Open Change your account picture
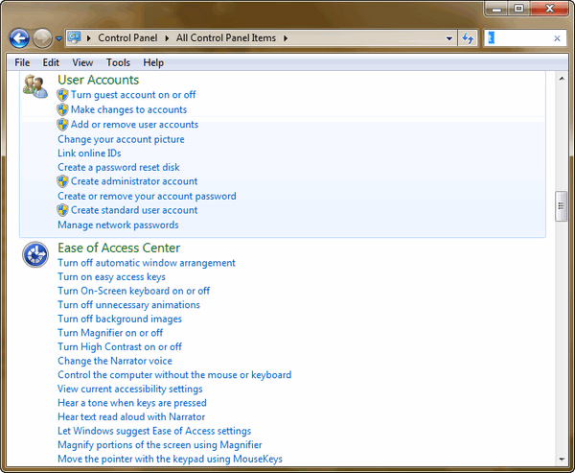Image resolution: width=575 pixels, height=473 pixels. point(121,139)
